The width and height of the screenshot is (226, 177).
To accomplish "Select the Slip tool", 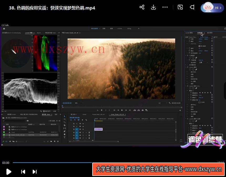I will click(x=64, y=128).
